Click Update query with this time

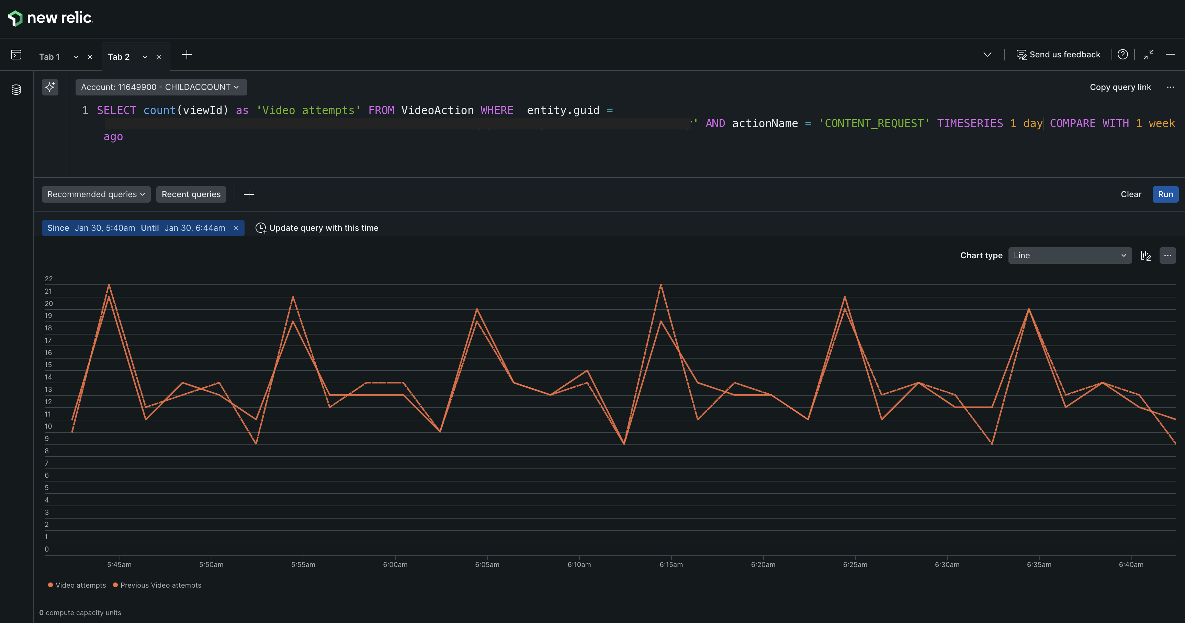pyautogui.click(x=317, y=228)
